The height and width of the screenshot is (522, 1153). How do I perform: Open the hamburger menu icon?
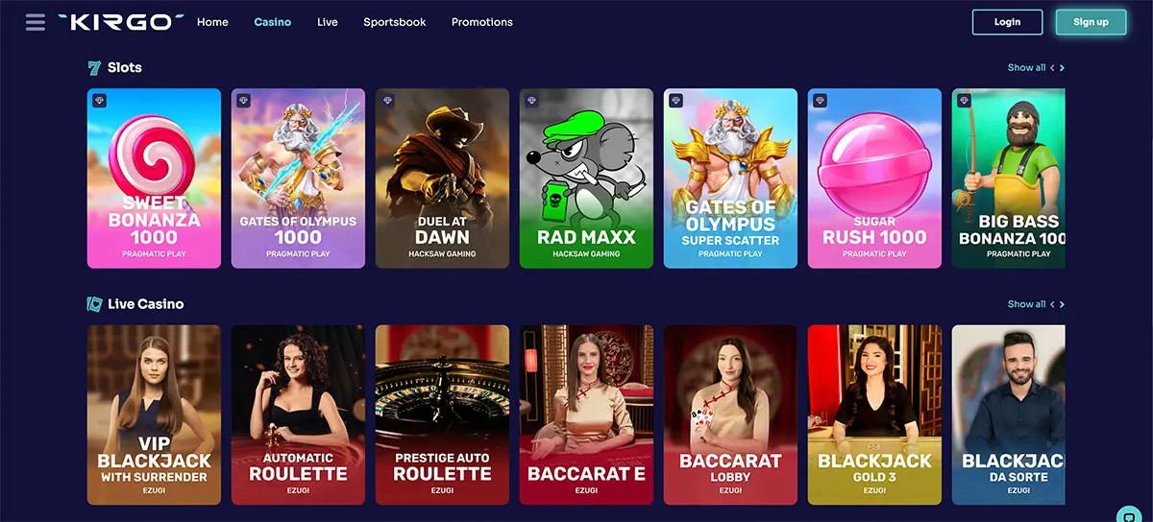(x=36, y=22)
